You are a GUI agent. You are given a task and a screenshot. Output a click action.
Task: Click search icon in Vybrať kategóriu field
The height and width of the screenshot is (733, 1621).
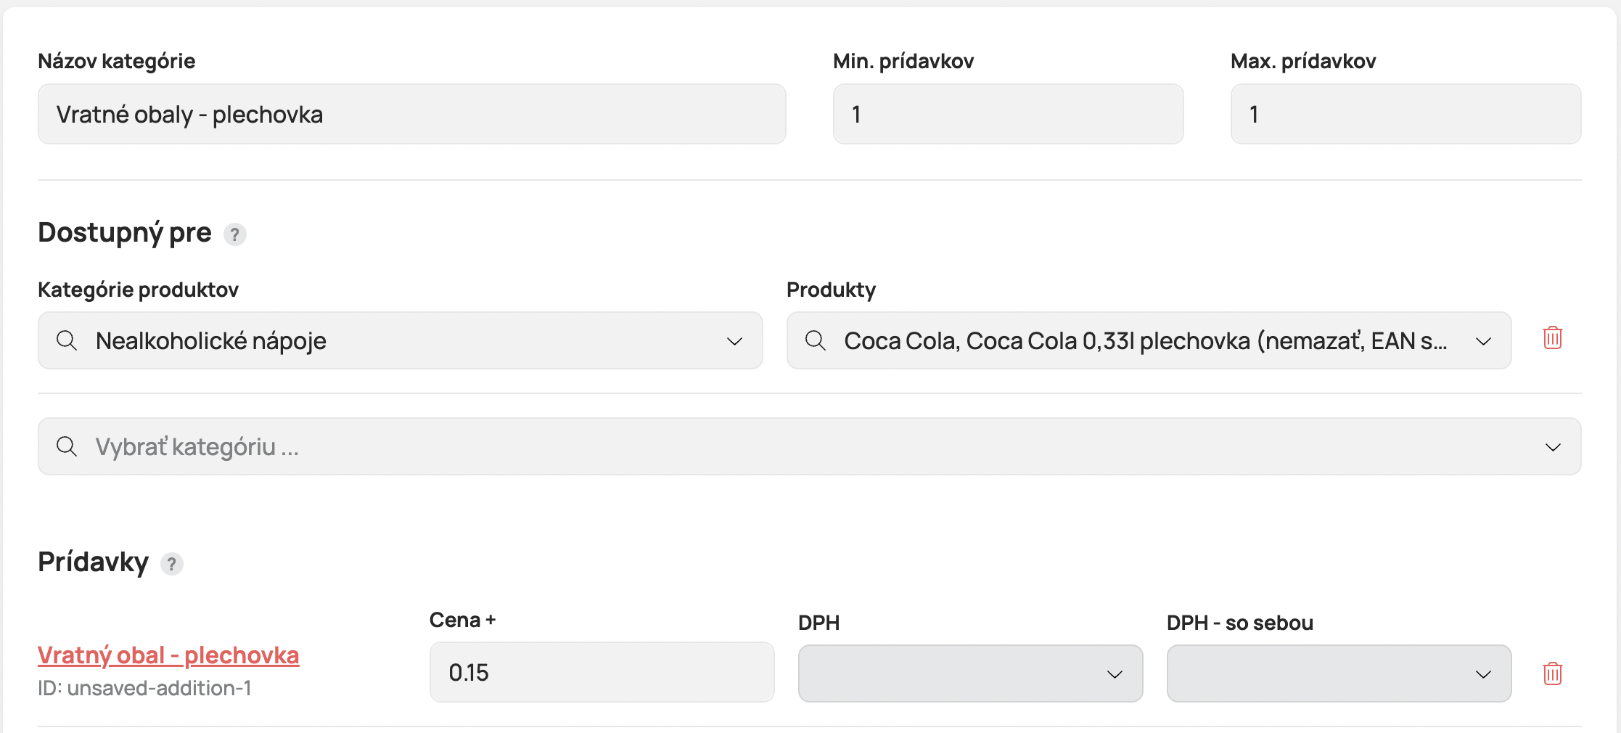[67, 446]
